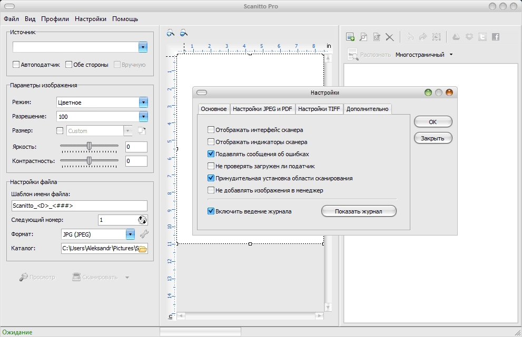
Task: Click the Шаблон имени файла text field
Action: (x=79, y=206)
